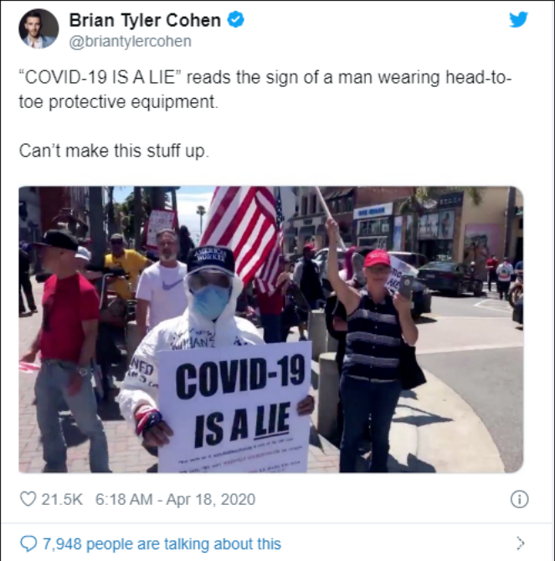Click the blue face mask in the video
The height and width of the screenshot is (561, 555).
tap(211, 302)
